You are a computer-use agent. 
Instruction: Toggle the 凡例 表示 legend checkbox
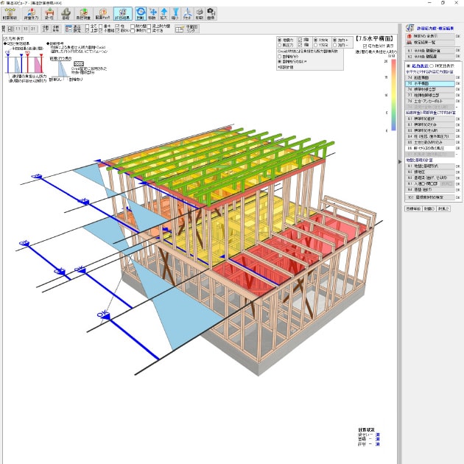pyautogui.click(x=4, y=38)
